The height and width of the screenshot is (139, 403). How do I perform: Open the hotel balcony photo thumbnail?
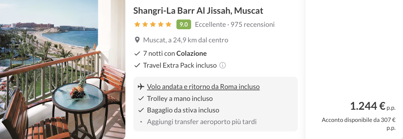(62, 69)
